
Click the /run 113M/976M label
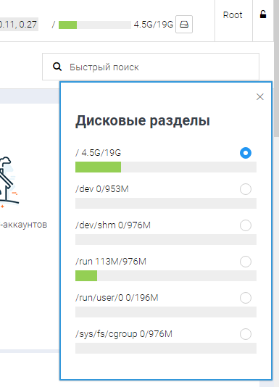pos(111,262)
